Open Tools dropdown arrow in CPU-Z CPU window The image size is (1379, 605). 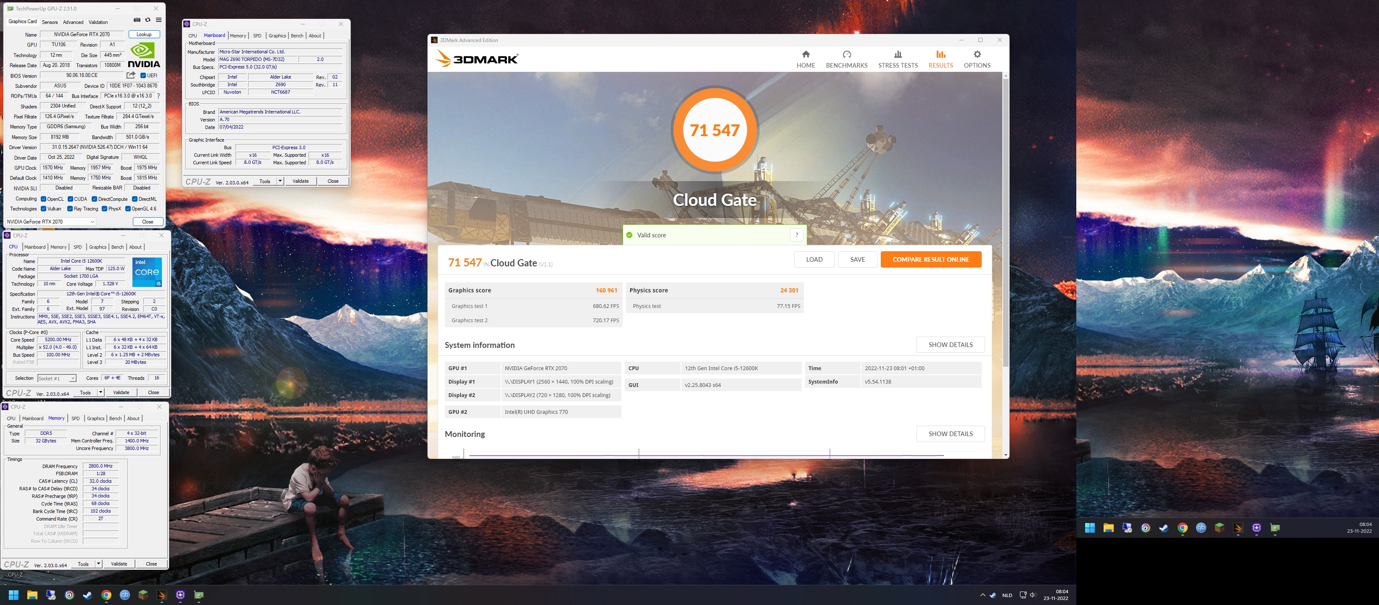100,393
